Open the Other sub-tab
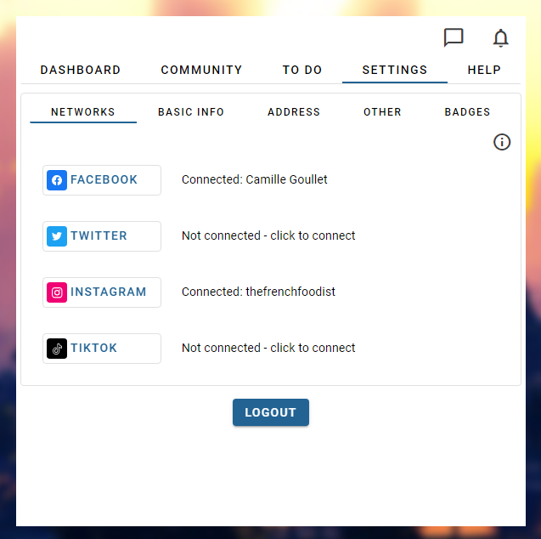The height and width of the screenshot is (539, 541). point(382,112)
